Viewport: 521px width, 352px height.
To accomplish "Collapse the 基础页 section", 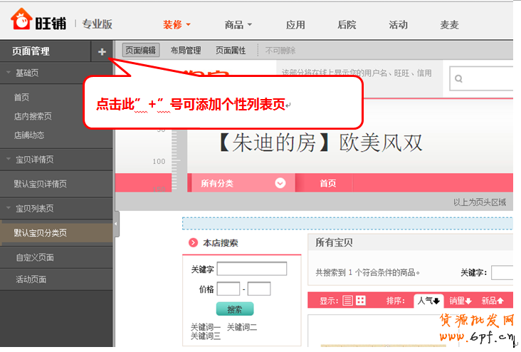I will [x=8, y=73].
